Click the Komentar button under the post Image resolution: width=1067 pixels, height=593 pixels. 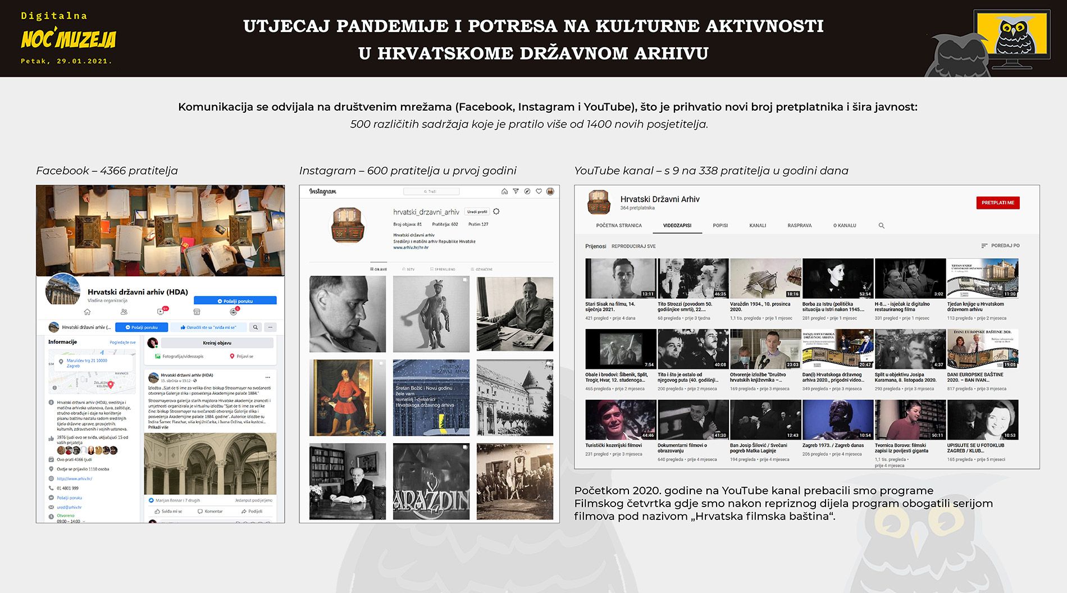(x=210, y=511)
